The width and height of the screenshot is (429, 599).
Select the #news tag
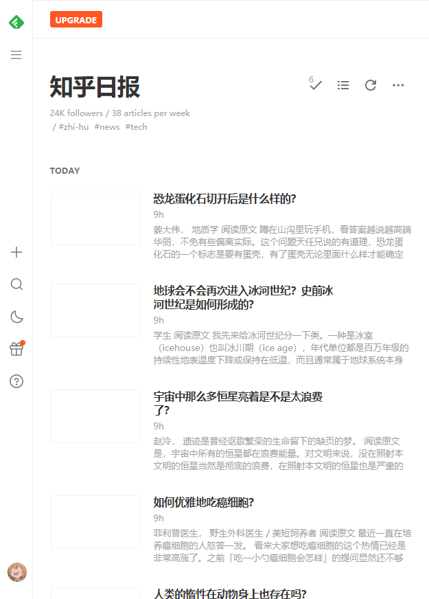pos(107,127)
